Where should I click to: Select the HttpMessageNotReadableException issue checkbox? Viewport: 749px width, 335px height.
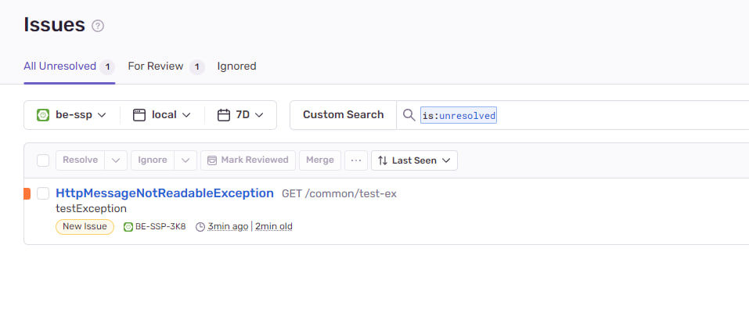[43, 193]
